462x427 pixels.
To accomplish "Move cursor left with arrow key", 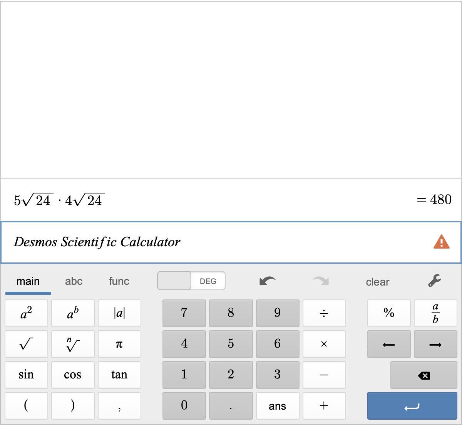I will (389, 344).
